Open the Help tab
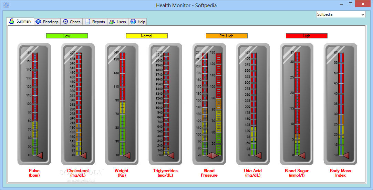373x190 pixels. pyautogui.click(x=137, y=22)
